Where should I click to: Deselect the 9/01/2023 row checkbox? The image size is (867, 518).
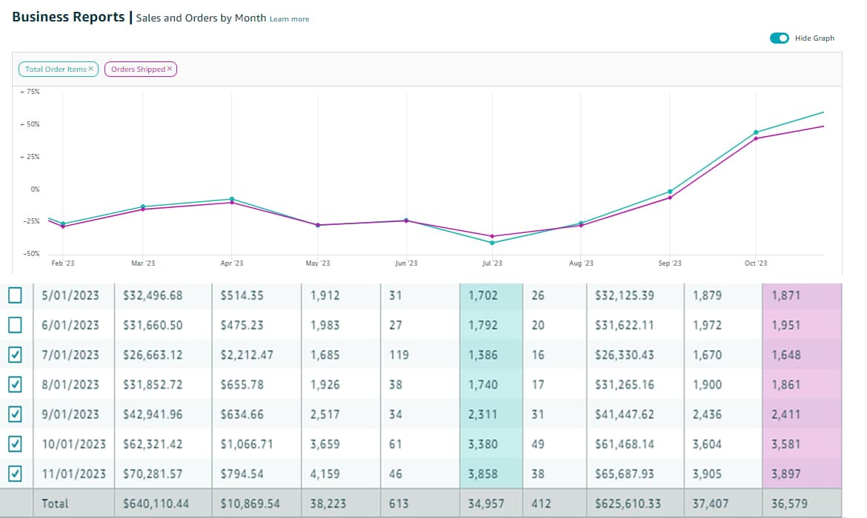(x=16, y=414)
